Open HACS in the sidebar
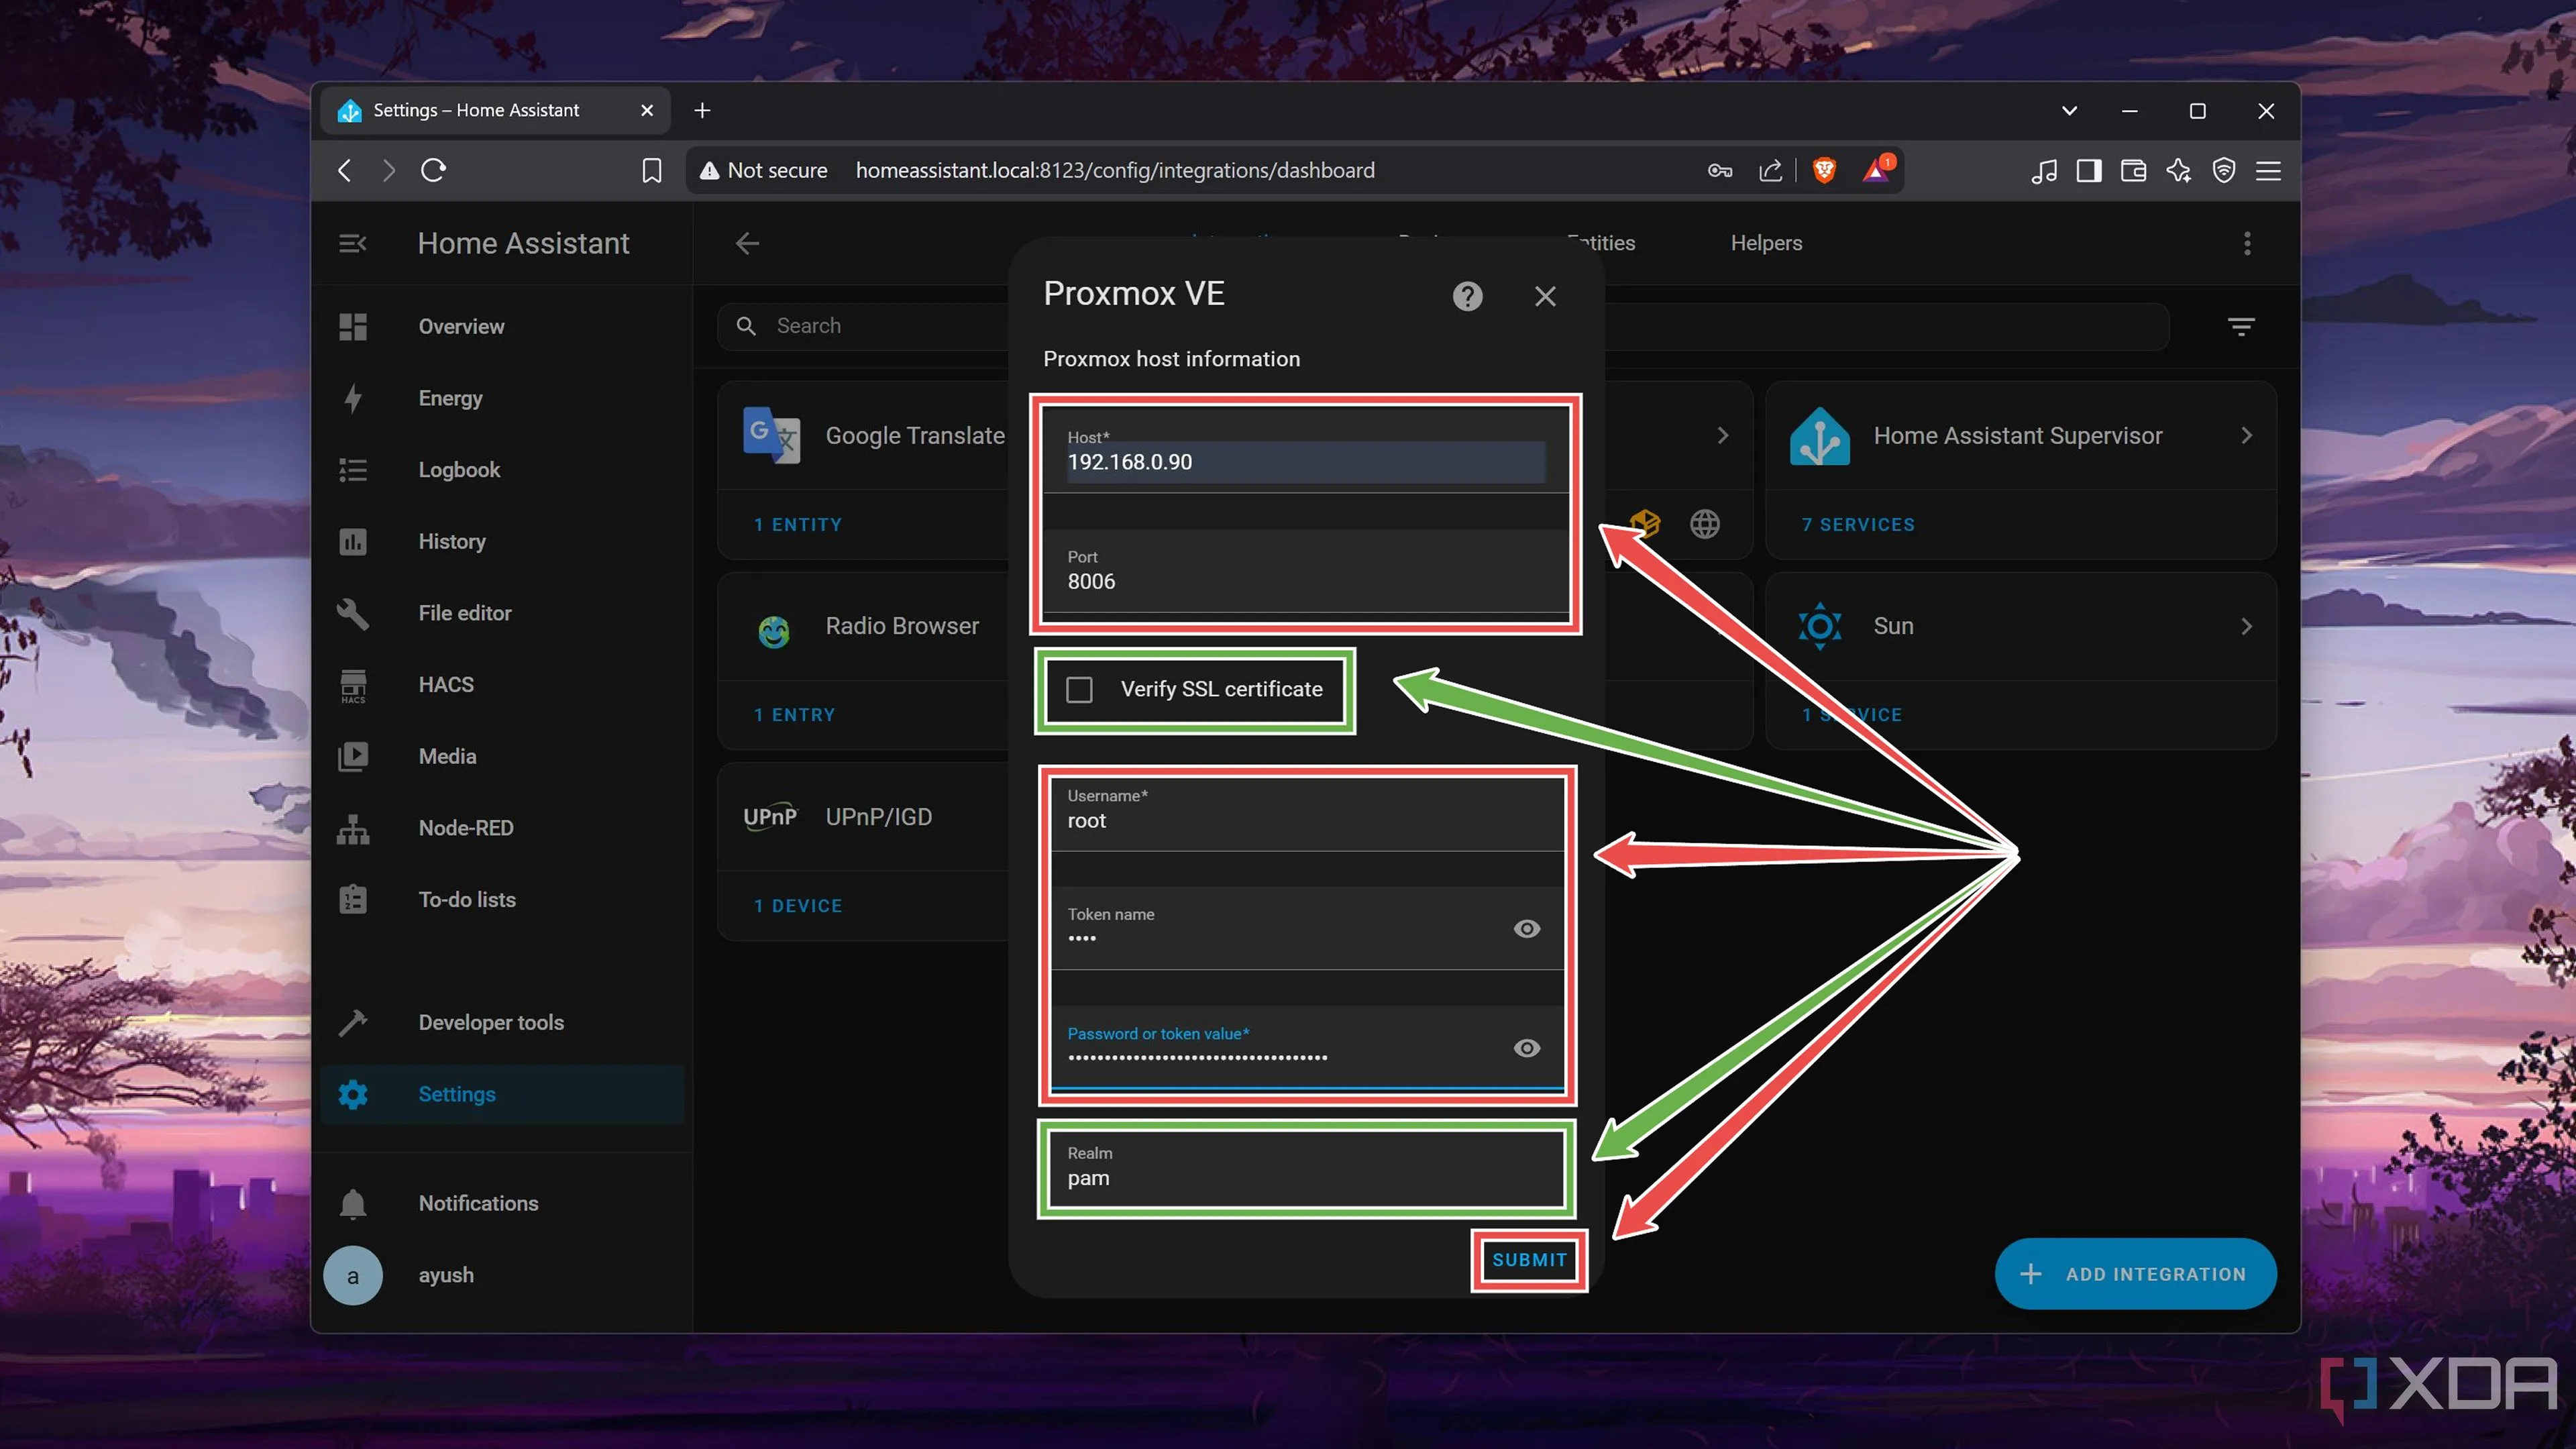This screenshot has width=2576, height=1449. [502, 685]
